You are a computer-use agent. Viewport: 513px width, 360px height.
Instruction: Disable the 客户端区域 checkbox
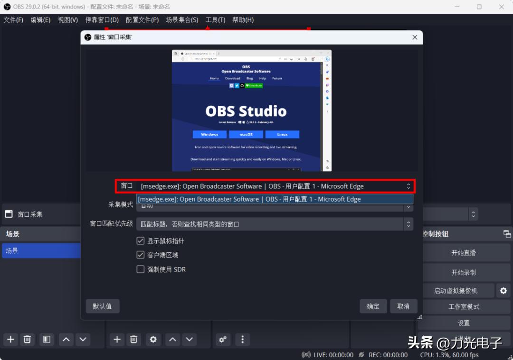point(141,255)
